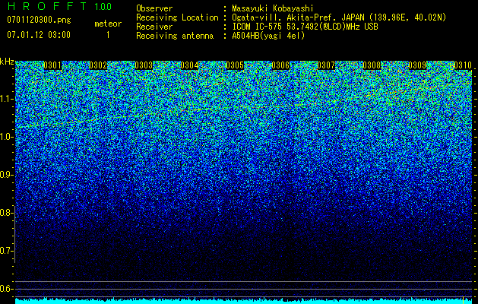The image size is (478, 304).
Task: Click the meteor count value 1
Action: (108, 35)
